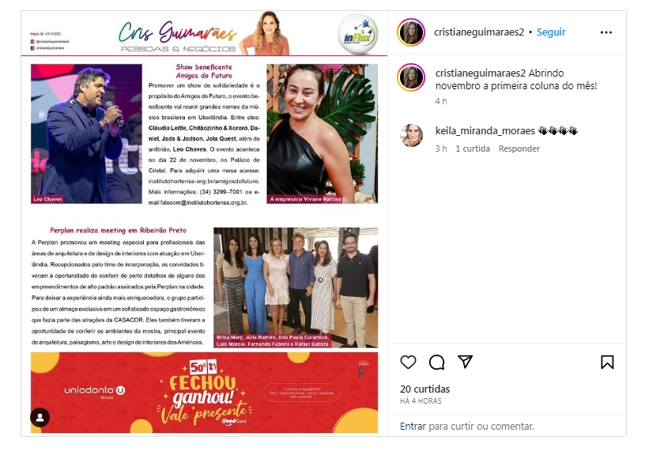Open cristianeguimaraes2 avatar next to caption
649x455 pixels.
pos(411,77)
